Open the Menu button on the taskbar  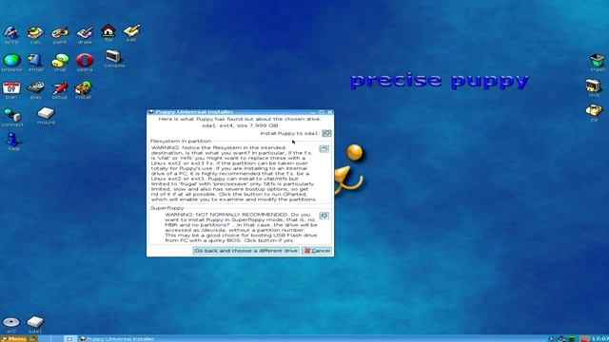point(14,338)
